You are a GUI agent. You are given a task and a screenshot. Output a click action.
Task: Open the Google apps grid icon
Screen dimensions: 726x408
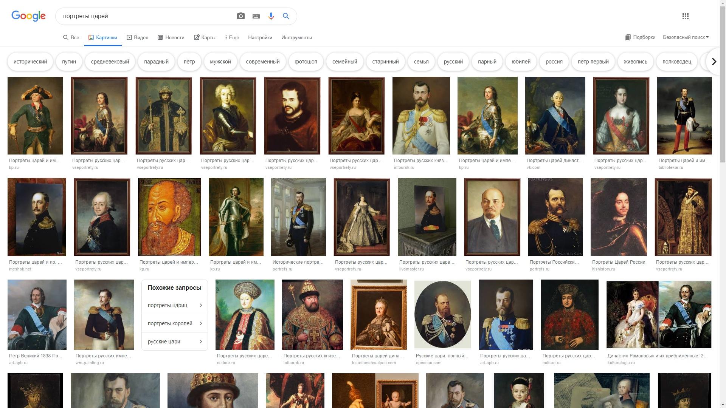[x=686, y=16]
